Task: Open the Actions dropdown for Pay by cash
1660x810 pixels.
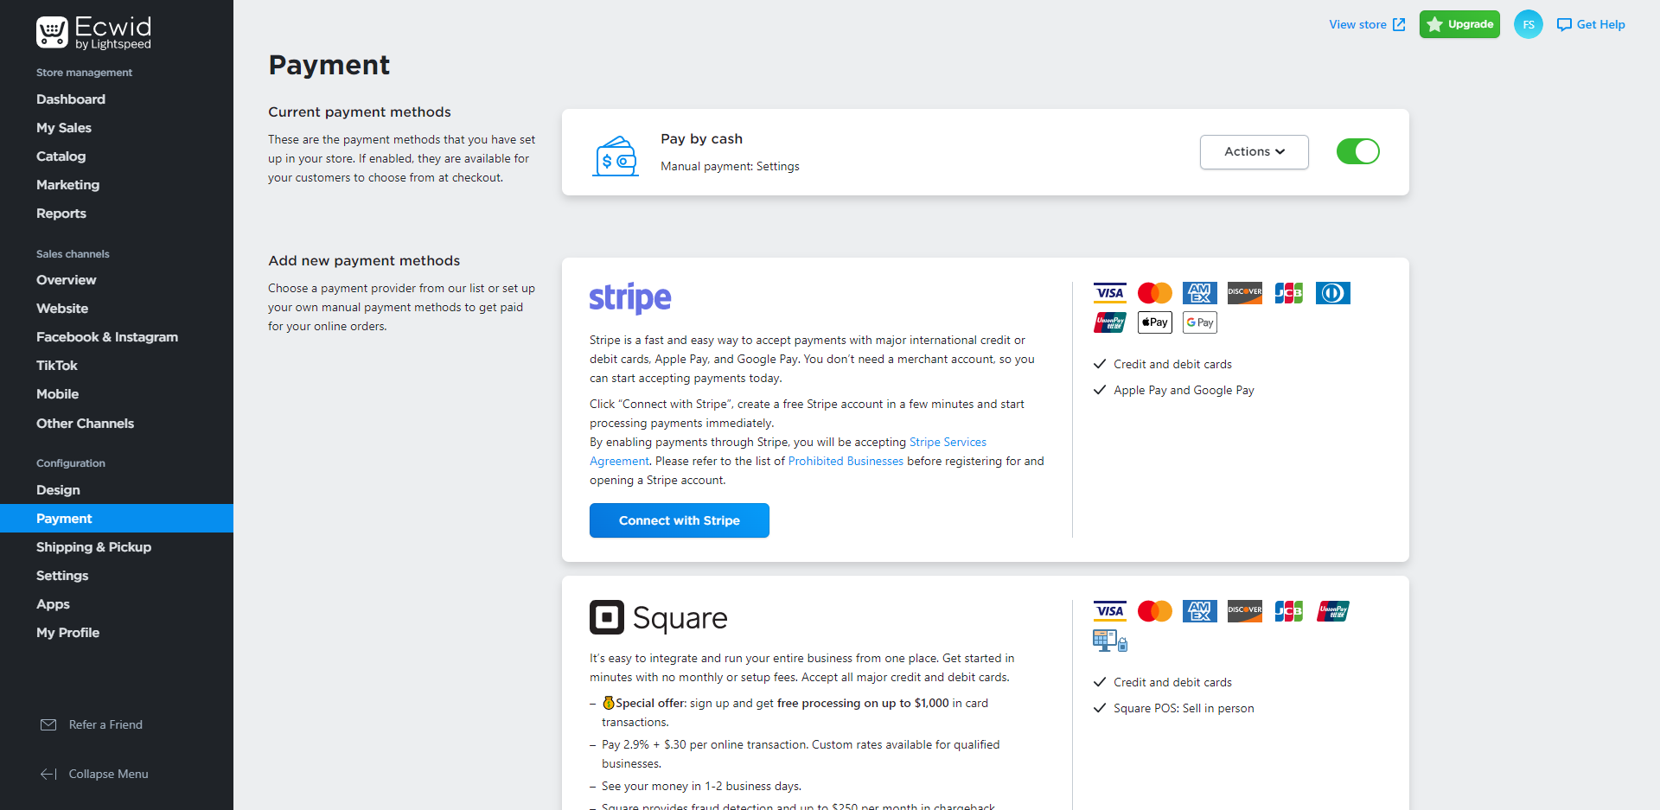Action: [1255, 151]
